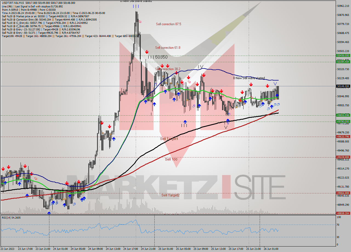Click the RSI(14) 54.2605 indicator label
351x252 pixels.
[11, 218]
